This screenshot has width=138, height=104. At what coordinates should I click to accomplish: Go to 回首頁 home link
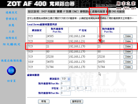coord(11,81)
